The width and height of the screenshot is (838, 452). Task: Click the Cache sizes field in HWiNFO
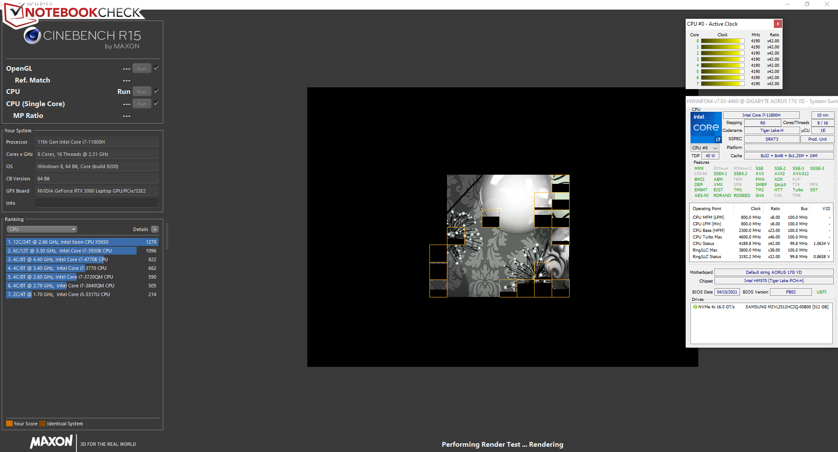coord(789,156)
